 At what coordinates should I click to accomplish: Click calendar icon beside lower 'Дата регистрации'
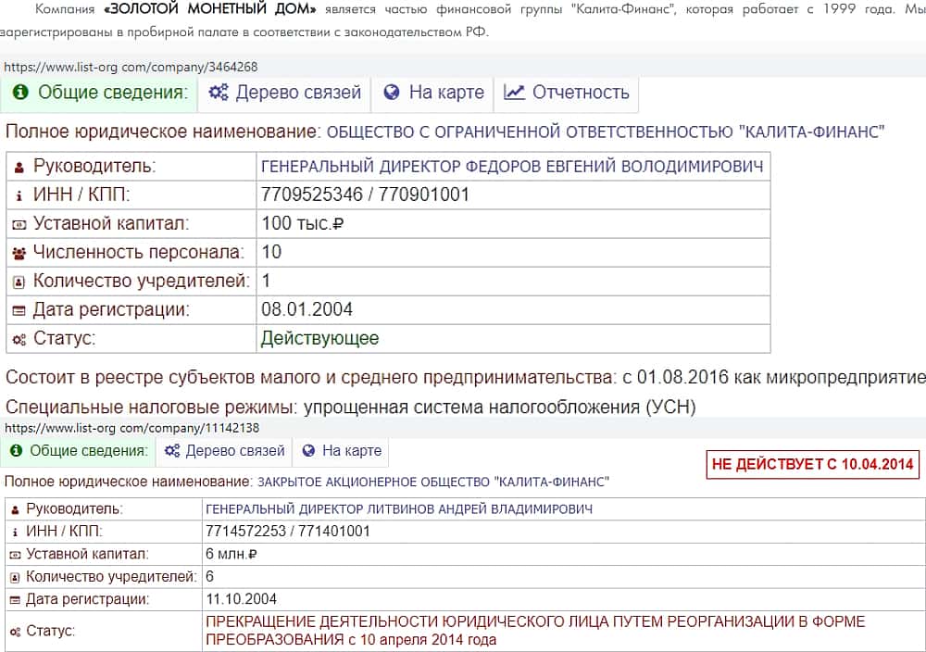tap(16, 600)
